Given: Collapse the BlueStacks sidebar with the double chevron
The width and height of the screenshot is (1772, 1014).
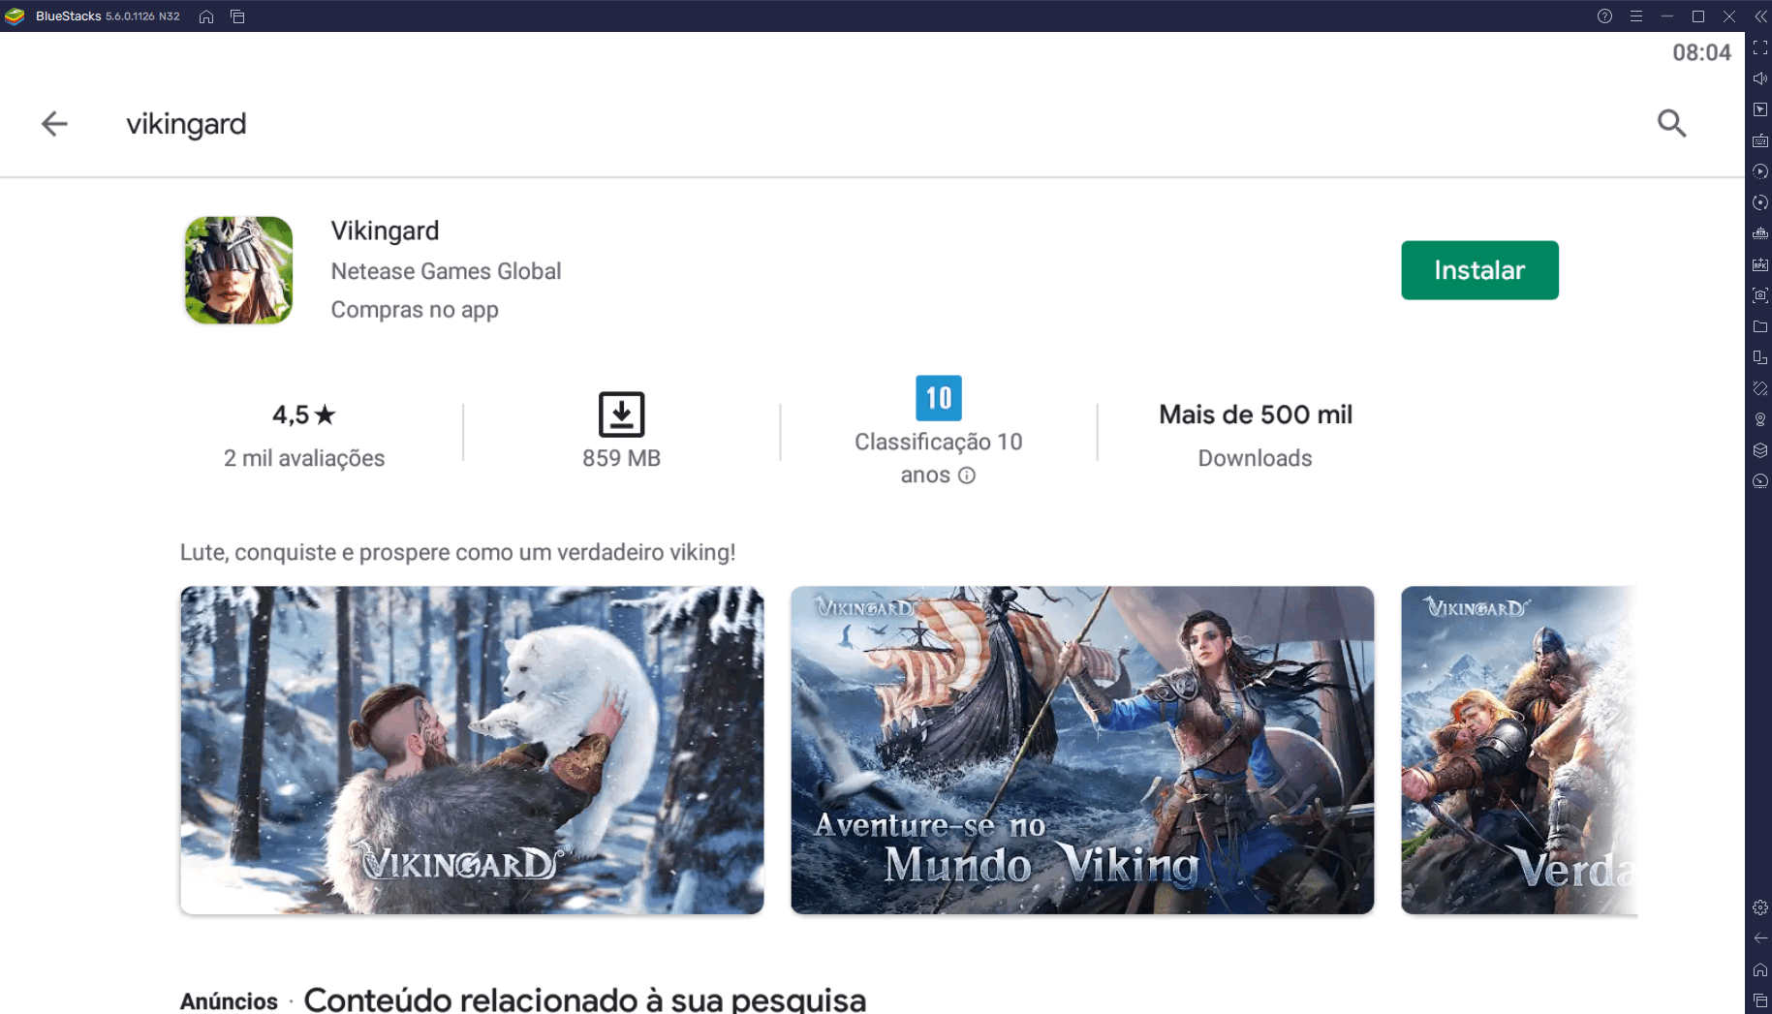Looking at the screenshot, I should point(1760,16).
